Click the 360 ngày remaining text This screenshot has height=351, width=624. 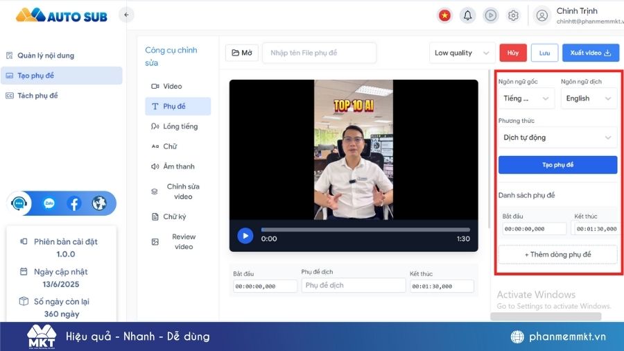click(62, 314)
